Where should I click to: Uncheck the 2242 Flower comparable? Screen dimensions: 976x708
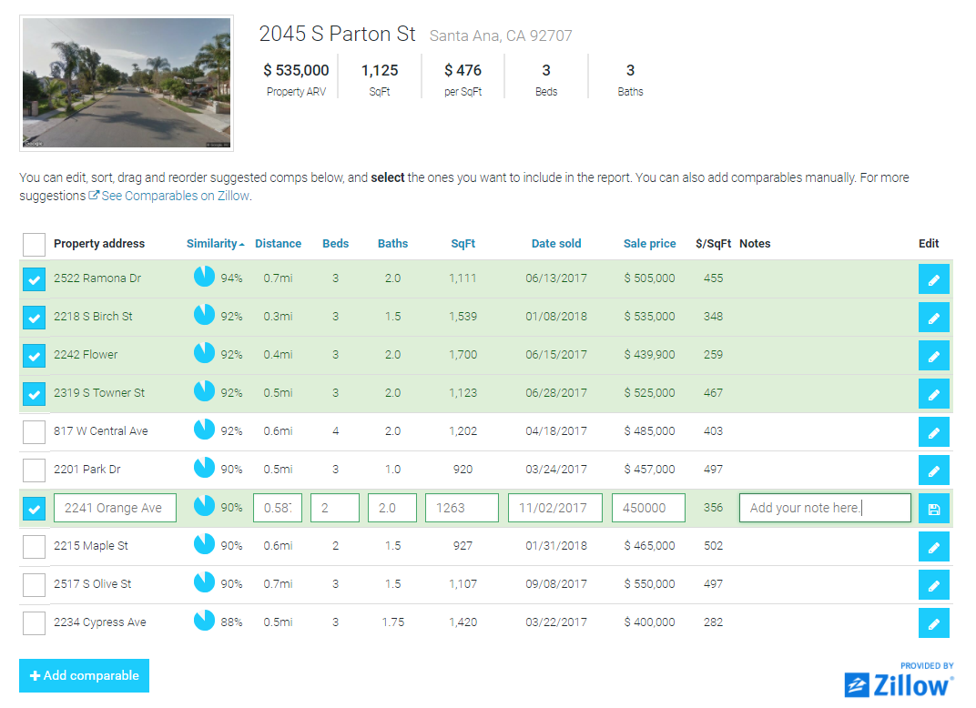click(x=34, y=355)
